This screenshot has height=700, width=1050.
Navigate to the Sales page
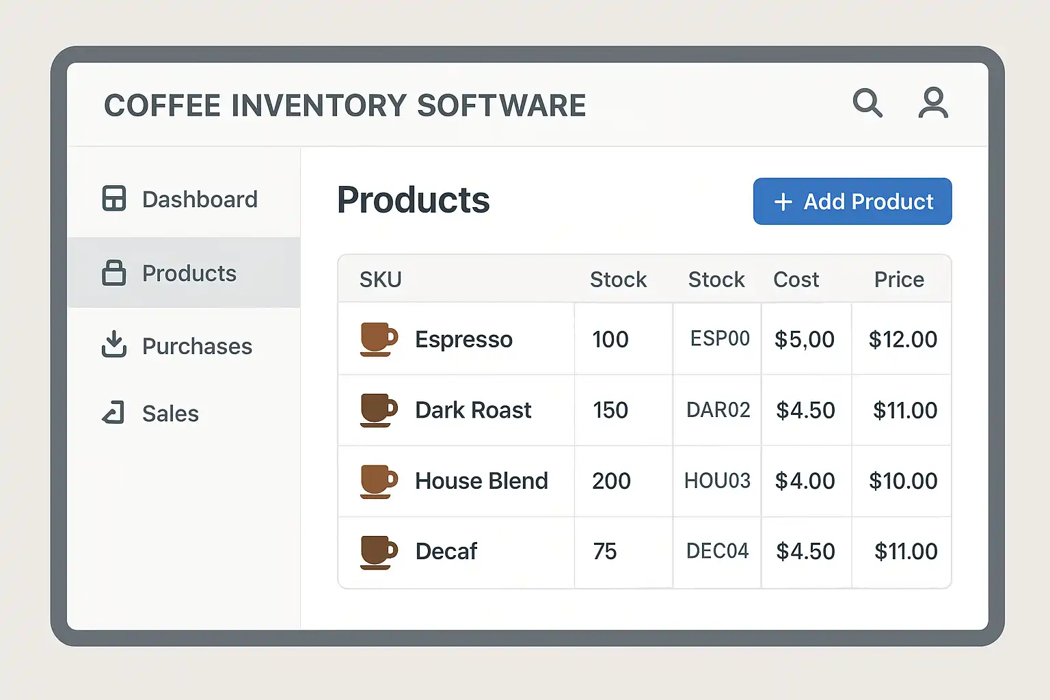pos(170,414)
